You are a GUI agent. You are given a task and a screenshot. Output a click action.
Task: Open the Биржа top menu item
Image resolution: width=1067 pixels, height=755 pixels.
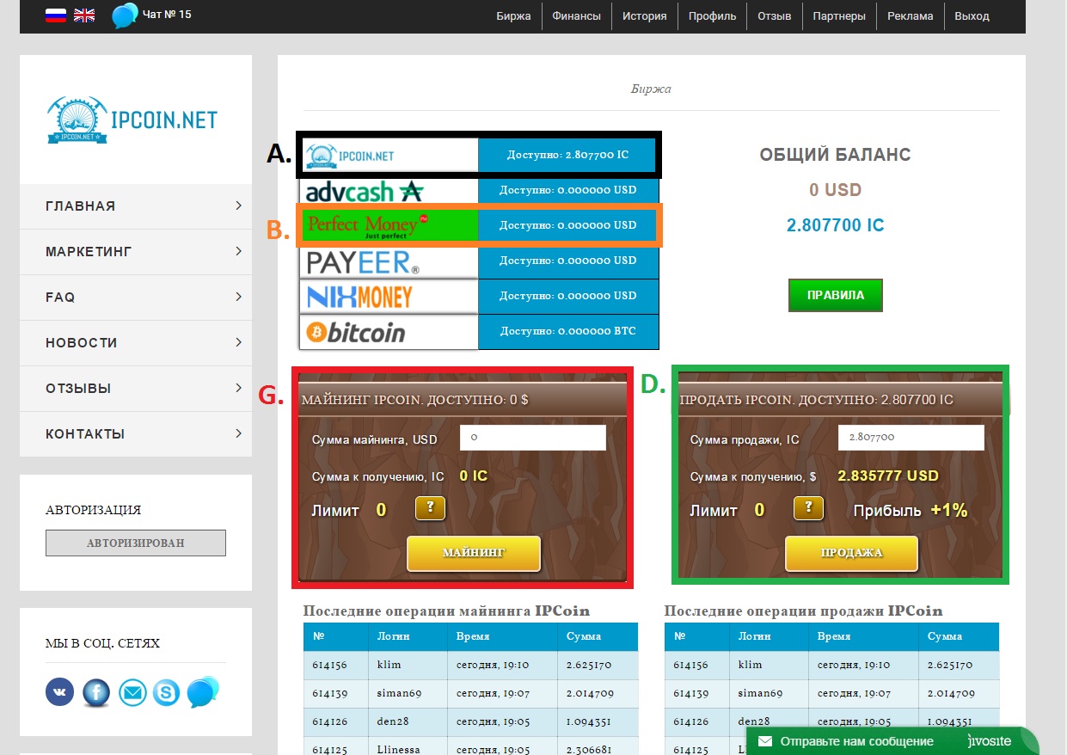[x=513, y=15]
